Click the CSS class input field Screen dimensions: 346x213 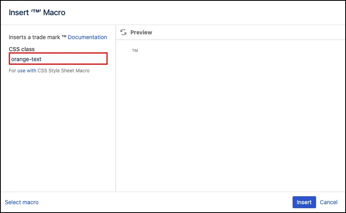click(x=58, y=59)
